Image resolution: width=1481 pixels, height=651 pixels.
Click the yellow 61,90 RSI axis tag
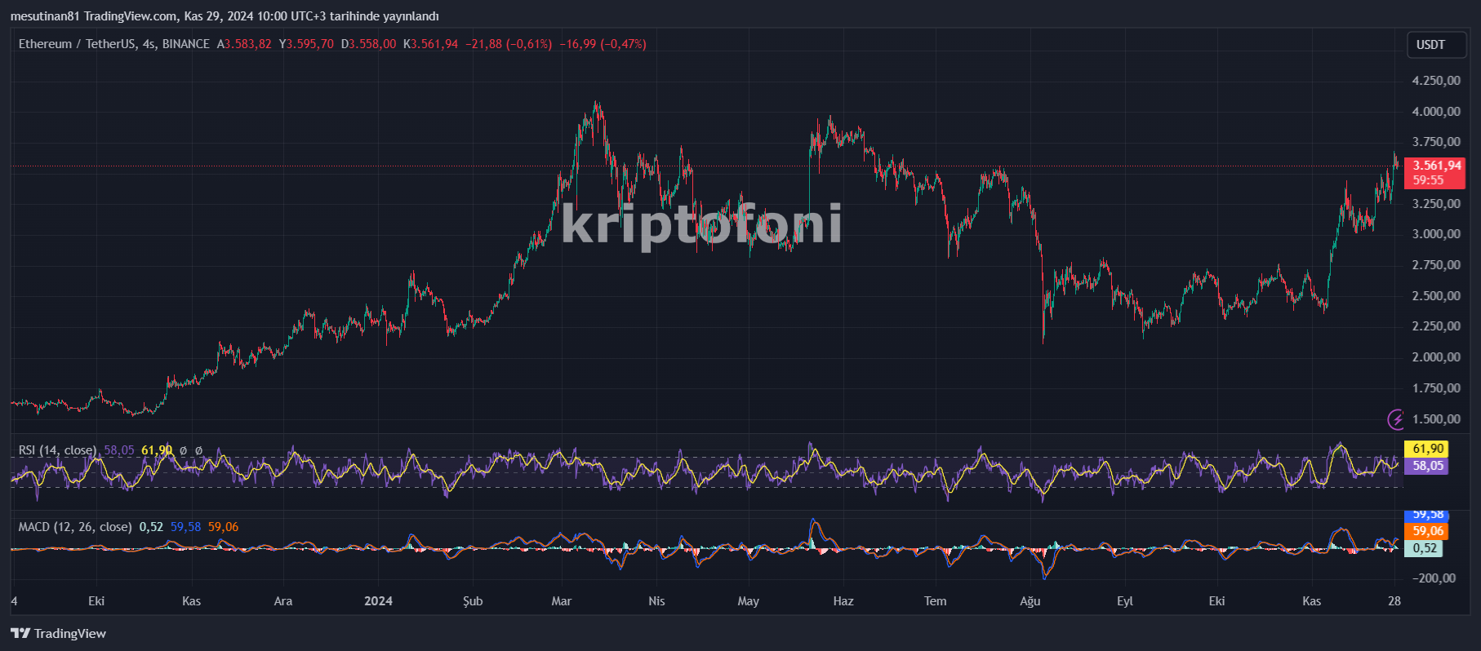point(1426,449)
